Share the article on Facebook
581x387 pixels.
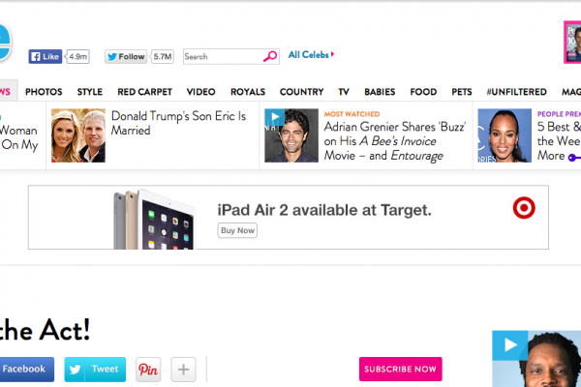click(27, 370)
